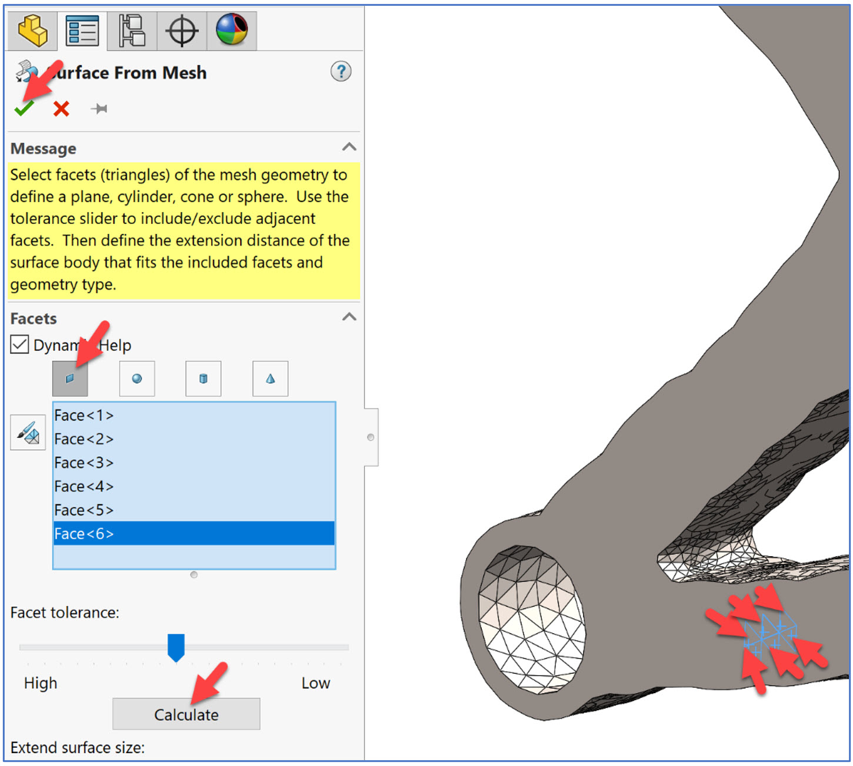853x766 pixels.
Task: Pin the Surface From Mesh dialog
Action: pos(99,108)
